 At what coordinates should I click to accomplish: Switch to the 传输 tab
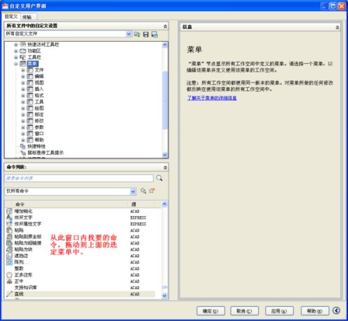point(27,17)
